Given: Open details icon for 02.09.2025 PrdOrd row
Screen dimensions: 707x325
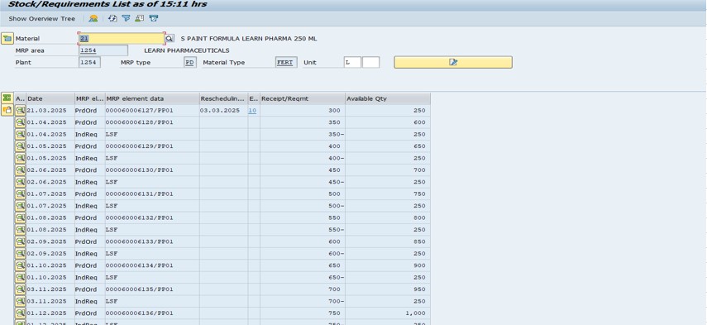Looking at the screenshot, I should pos(21,241).
